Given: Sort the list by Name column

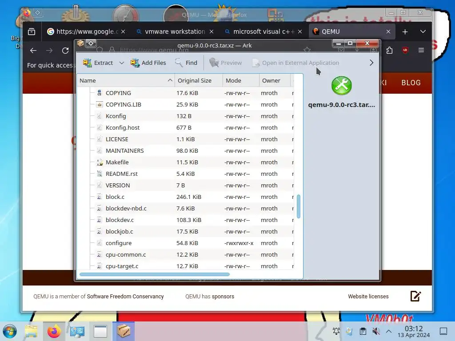Looking at the screenshot, I should pyautogui.click(x=126, y=81).
